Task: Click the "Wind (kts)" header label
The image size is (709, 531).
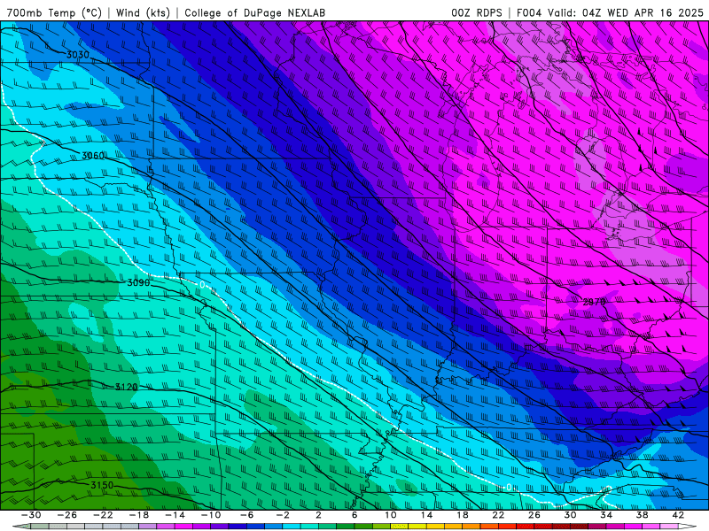Action: click(x=143, y=12)
